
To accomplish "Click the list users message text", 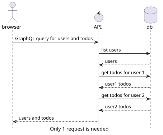I will [x=111, y=50].
